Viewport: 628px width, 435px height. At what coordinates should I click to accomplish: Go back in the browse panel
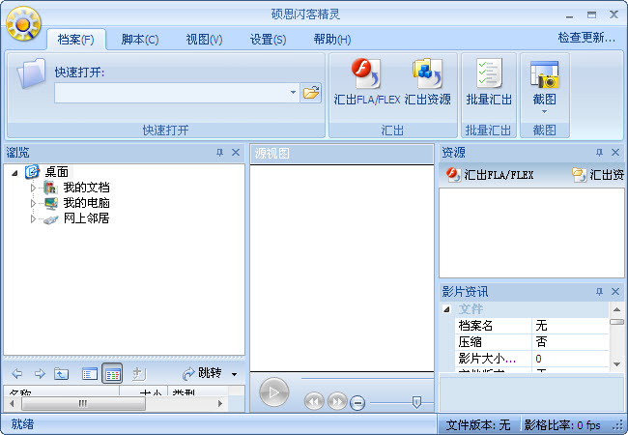coord(16,374)
